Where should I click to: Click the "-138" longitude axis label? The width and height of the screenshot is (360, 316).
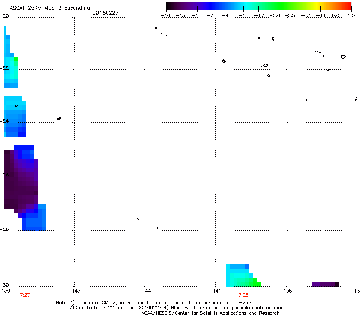click(x=286, y=291)
